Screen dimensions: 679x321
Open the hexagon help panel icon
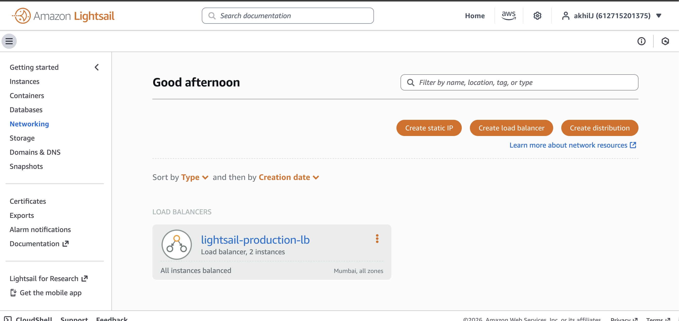click(665, 41)
